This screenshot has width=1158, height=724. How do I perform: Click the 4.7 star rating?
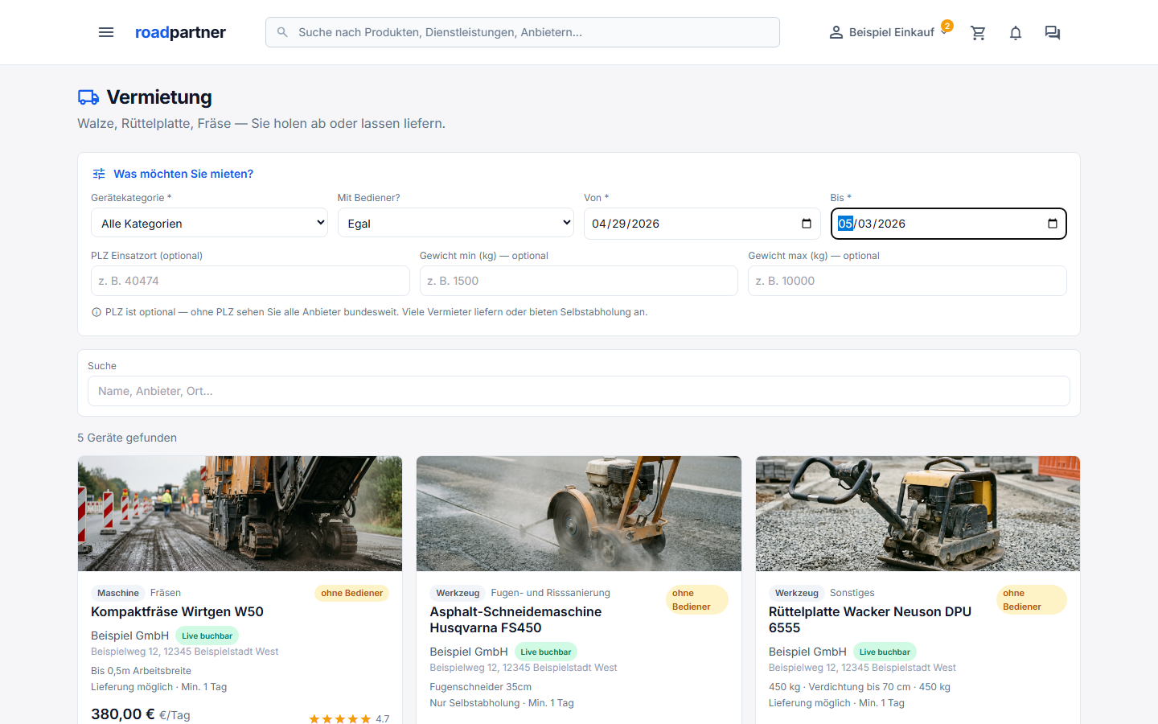[x=349, y=718]
